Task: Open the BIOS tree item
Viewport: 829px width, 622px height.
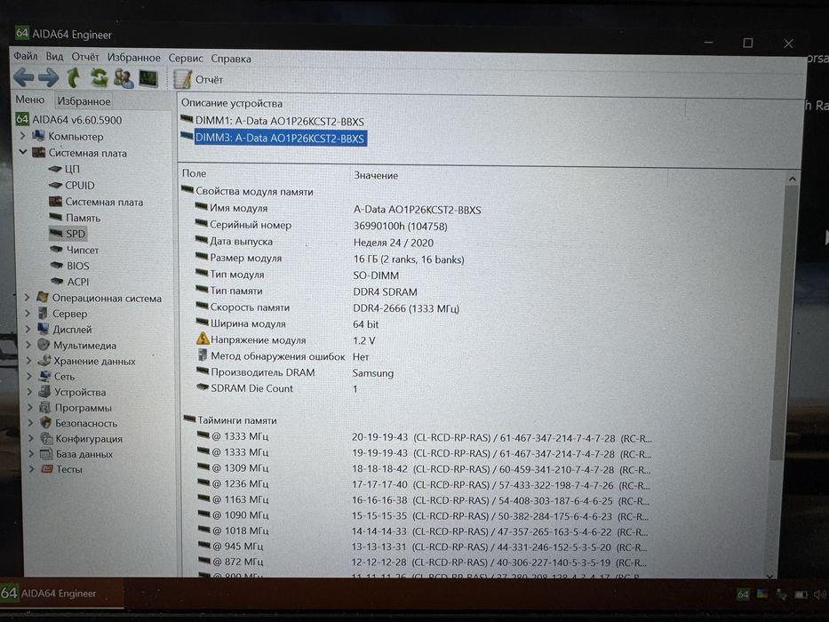Action: (77, 266)
